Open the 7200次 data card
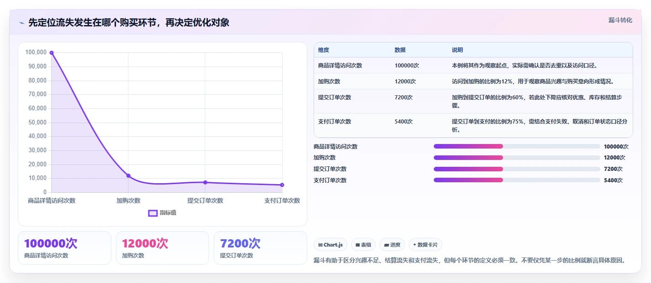Viewport: 651px width, 283px height. click(x=260, y=248)
